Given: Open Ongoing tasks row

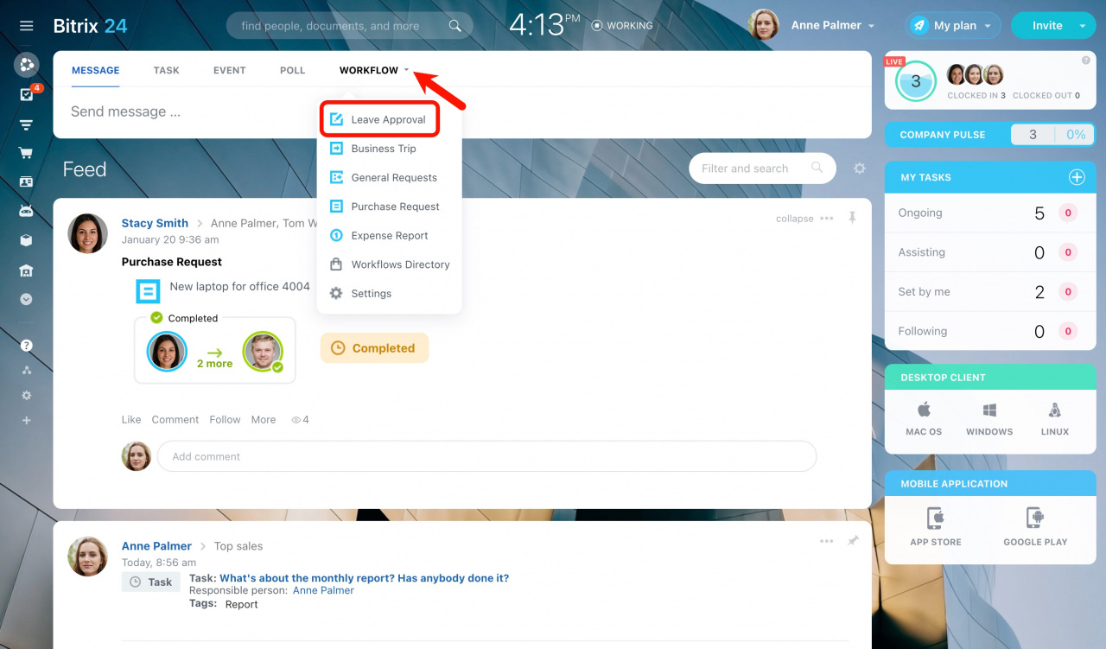Looking at the screenshot, I should (x=990, y=213).
